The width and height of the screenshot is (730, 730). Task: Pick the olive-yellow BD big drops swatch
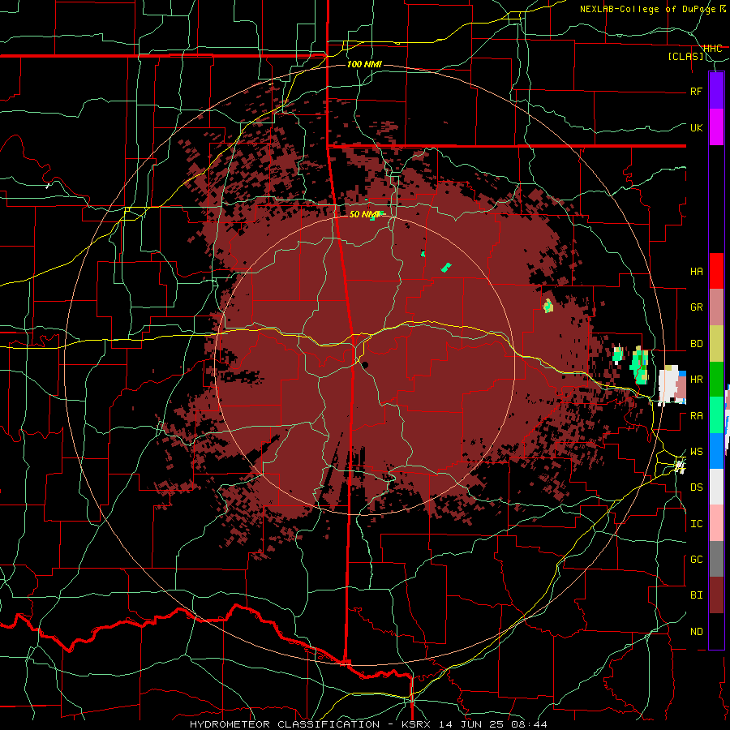pos(716,343)
